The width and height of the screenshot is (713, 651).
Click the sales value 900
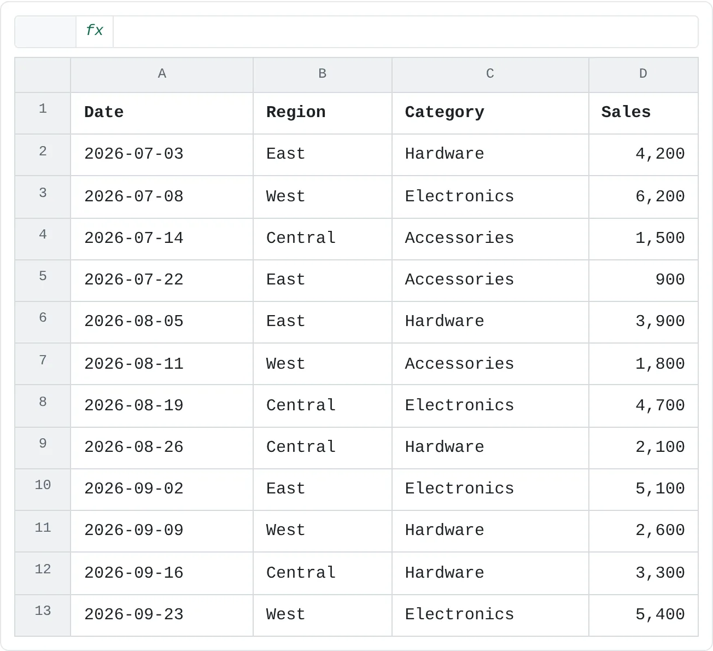coord(644,281)
